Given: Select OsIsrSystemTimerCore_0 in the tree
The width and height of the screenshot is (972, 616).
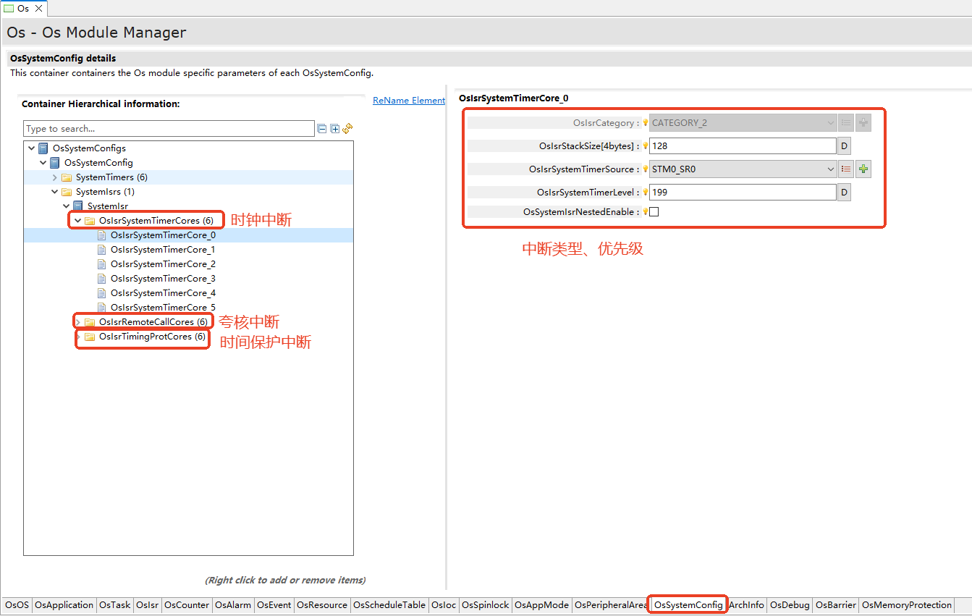Looking at the screenshot, I should [x=163, y=235].
